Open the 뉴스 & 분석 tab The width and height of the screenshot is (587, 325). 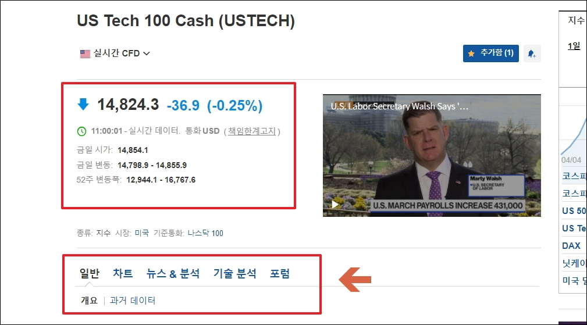click(173, 273)
